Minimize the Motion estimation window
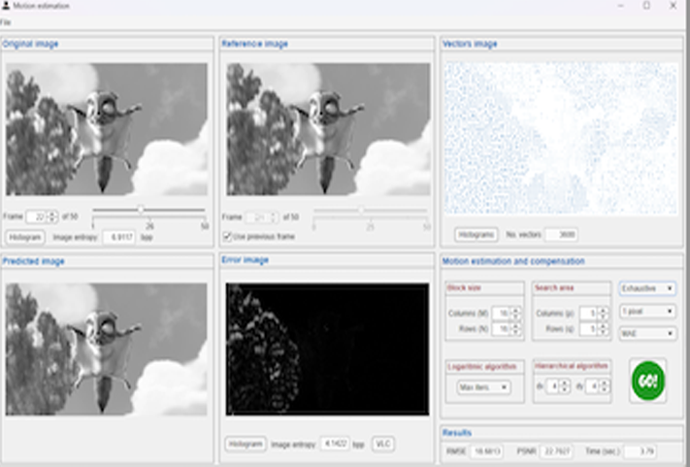Screen dimensions: 690x467 coord(621,6)
